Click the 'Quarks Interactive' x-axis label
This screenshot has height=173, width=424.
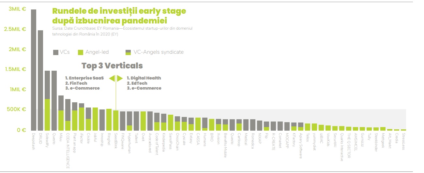[x=342, y=147]
